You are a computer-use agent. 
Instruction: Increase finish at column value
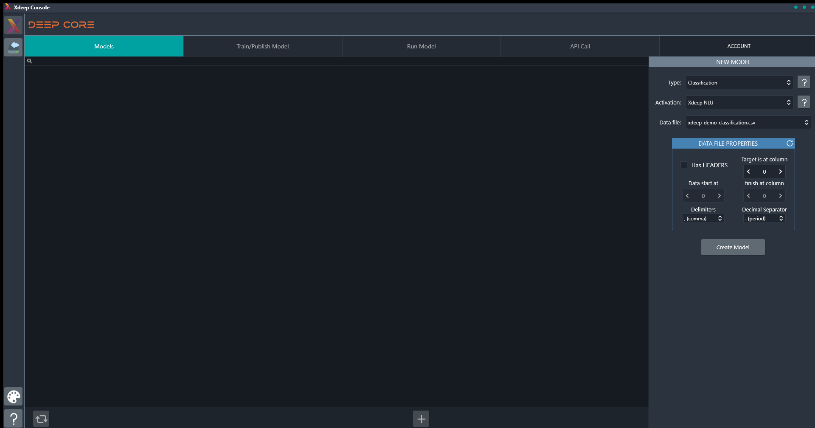(780, 196)
